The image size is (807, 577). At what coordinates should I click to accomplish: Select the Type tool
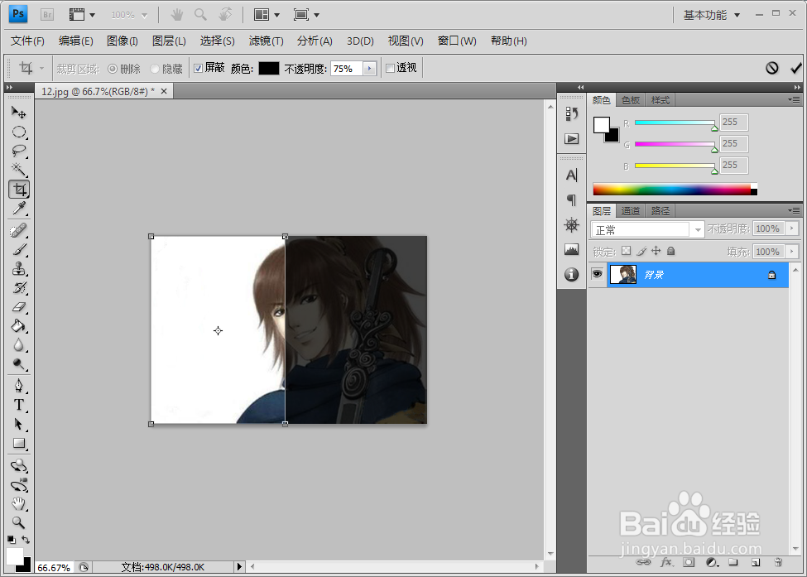(x=19, y=405)
